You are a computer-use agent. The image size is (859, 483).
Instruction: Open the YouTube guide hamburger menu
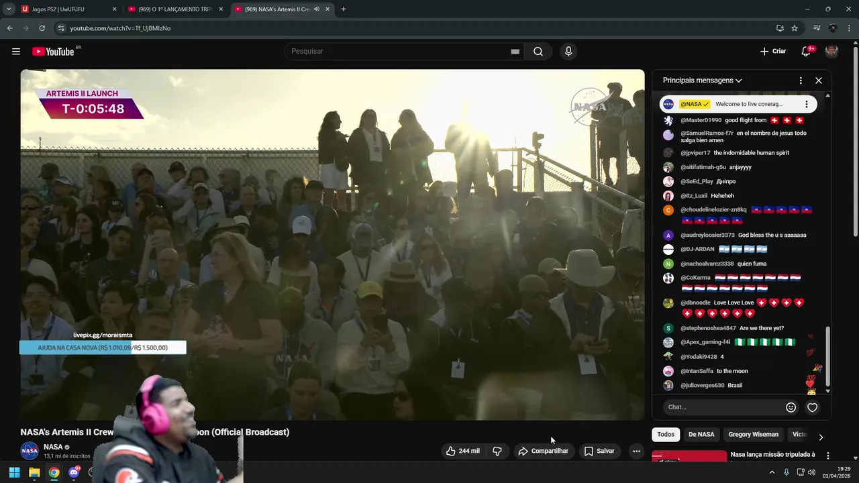point(16,52)
